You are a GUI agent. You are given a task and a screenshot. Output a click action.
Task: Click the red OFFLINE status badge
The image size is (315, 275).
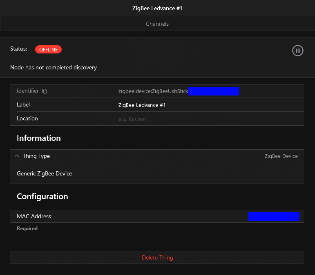click(48, 49)
